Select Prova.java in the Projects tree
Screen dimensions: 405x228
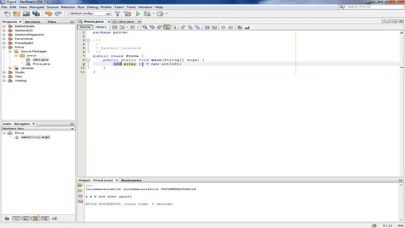41,64
